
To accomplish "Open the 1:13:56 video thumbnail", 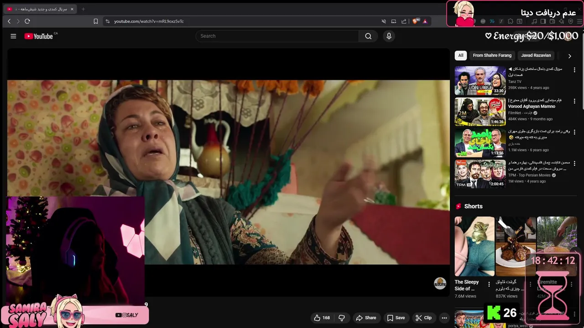I will coord(480,143).
